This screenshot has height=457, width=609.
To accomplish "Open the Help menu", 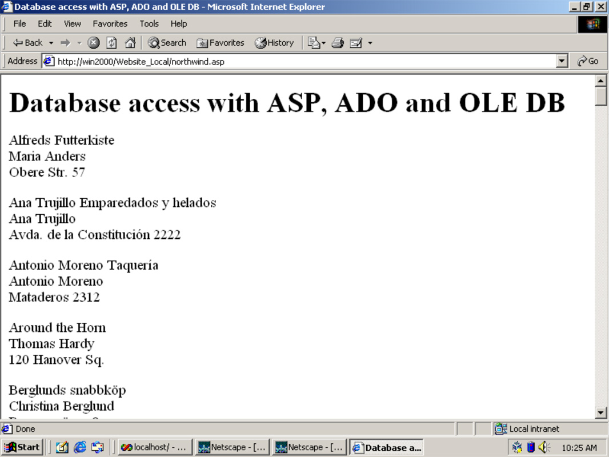I will pos(179,23).
